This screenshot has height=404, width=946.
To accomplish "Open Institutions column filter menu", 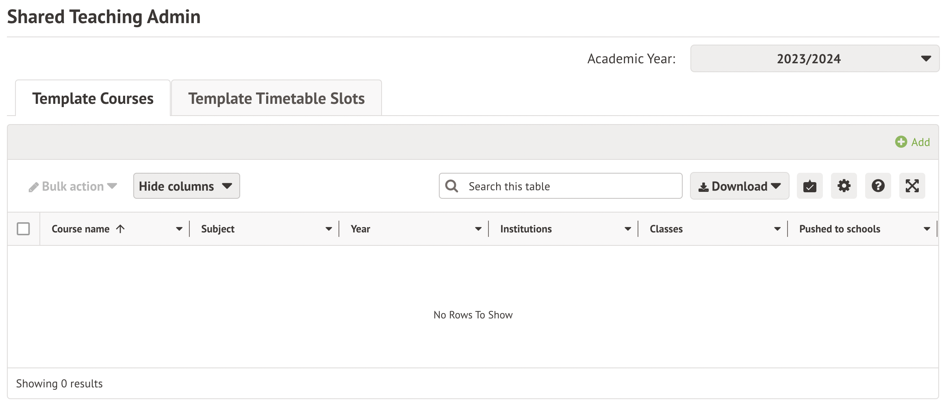I will coord(627,229).
